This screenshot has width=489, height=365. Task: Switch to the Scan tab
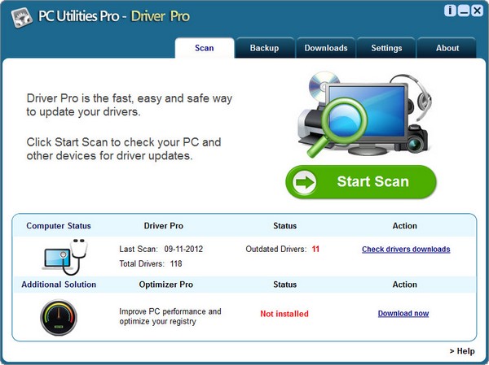[205, 48]
